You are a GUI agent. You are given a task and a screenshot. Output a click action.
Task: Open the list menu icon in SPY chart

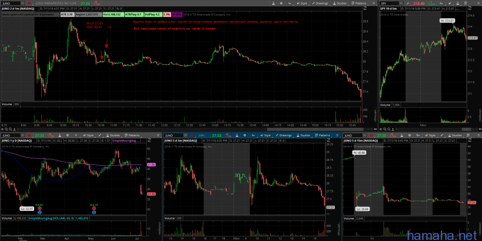point(478,4)
